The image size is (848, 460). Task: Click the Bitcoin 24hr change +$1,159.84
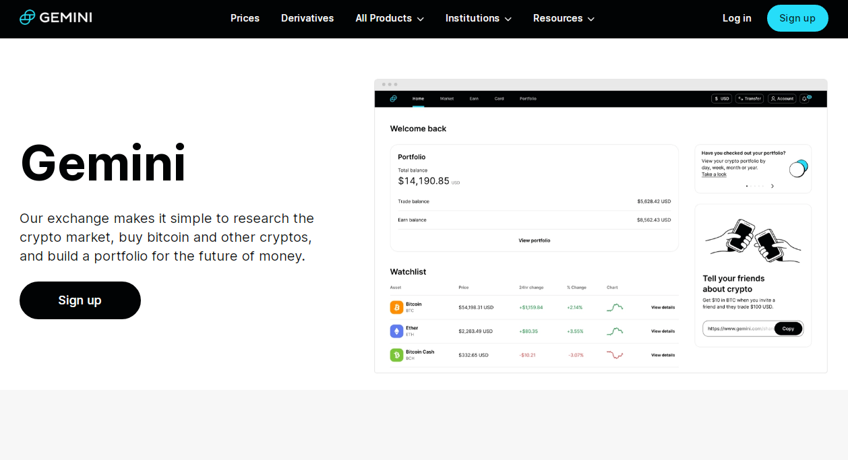click(531, 307)
